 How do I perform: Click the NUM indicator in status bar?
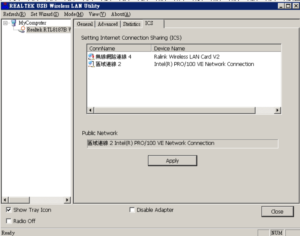coord(277,233)
